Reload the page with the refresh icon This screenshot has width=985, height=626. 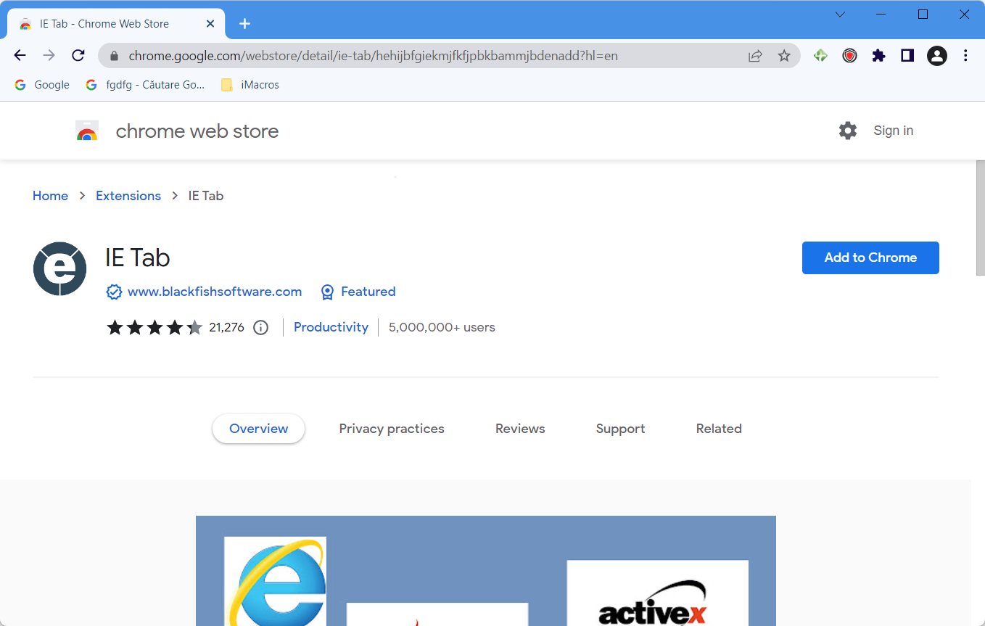(x=78, y=55)
